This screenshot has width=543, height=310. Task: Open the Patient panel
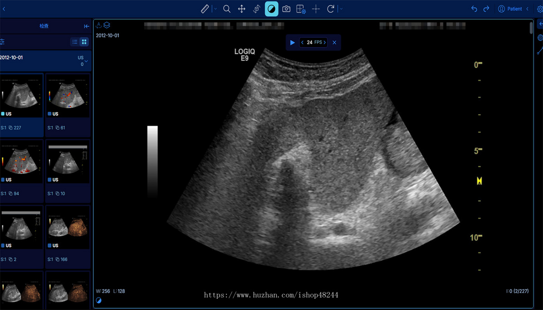(x=513, y=9)
